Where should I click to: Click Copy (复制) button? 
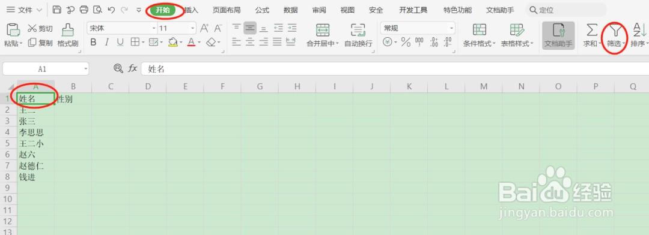pos(40,43)
